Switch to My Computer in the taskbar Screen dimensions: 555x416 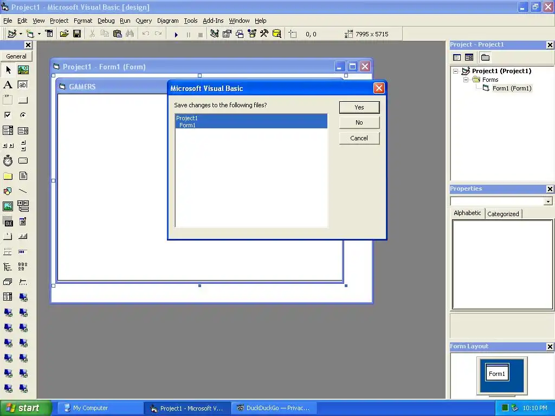[100, 408]
